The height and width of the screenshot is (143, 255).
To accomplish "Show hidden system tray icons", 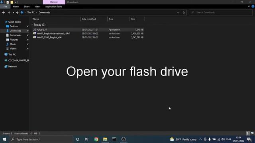I will tap(201, 139).
